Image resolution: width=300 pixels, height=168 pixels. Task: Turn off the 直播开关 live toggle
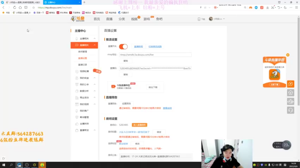coord(123,46)
